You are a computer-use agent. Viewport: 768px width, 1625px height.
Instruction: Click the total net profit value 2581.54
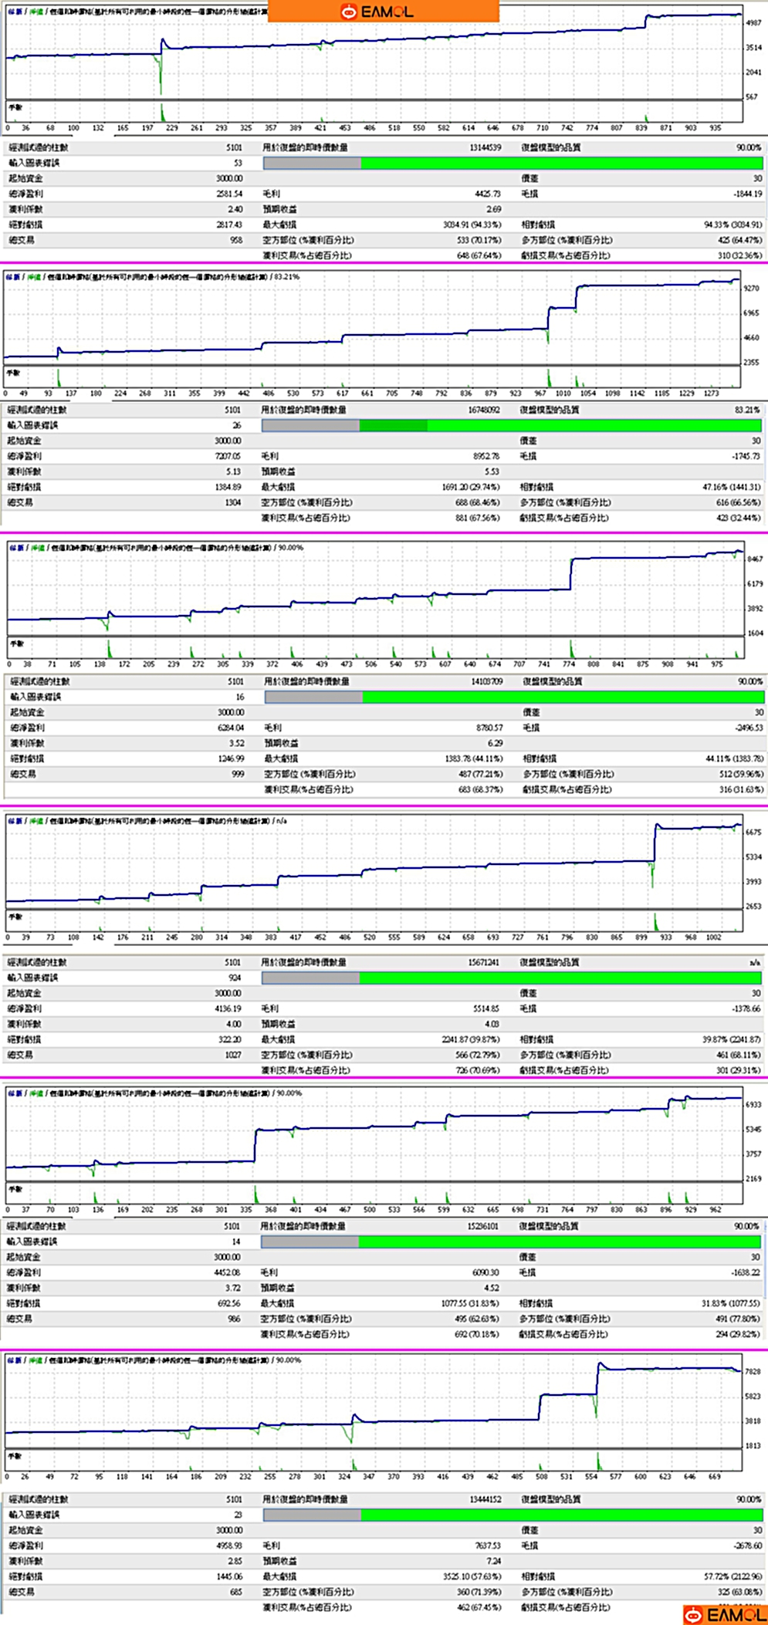point(229,194)
